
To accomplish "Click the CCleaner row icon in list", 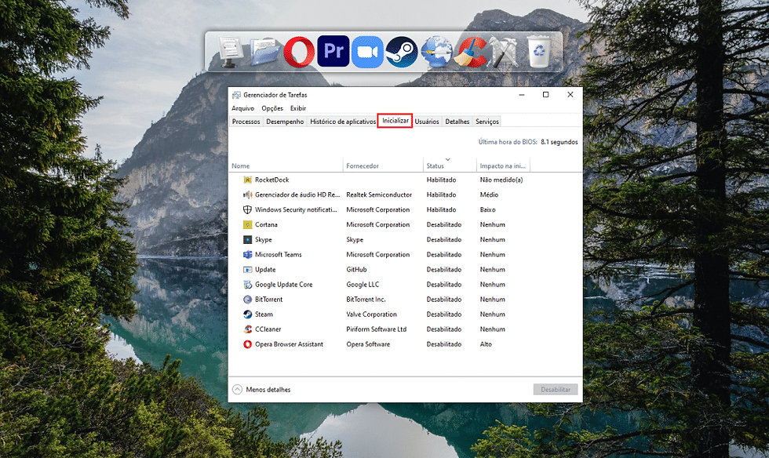I will tap(248, 329).
